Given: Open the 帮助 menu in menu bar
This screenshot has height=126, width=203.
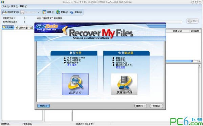Looking at the screenshot, I should [x=23, y=6].
